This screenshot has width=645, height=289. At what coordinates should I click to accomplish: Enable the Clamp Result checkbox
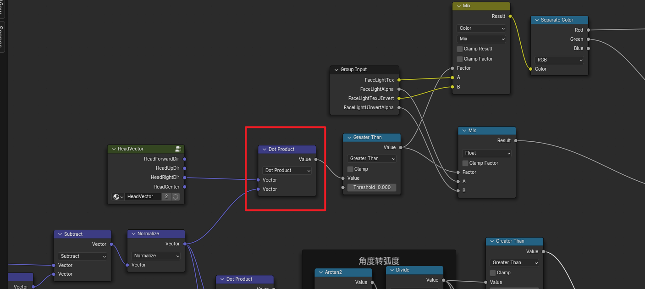coord(460,49)
